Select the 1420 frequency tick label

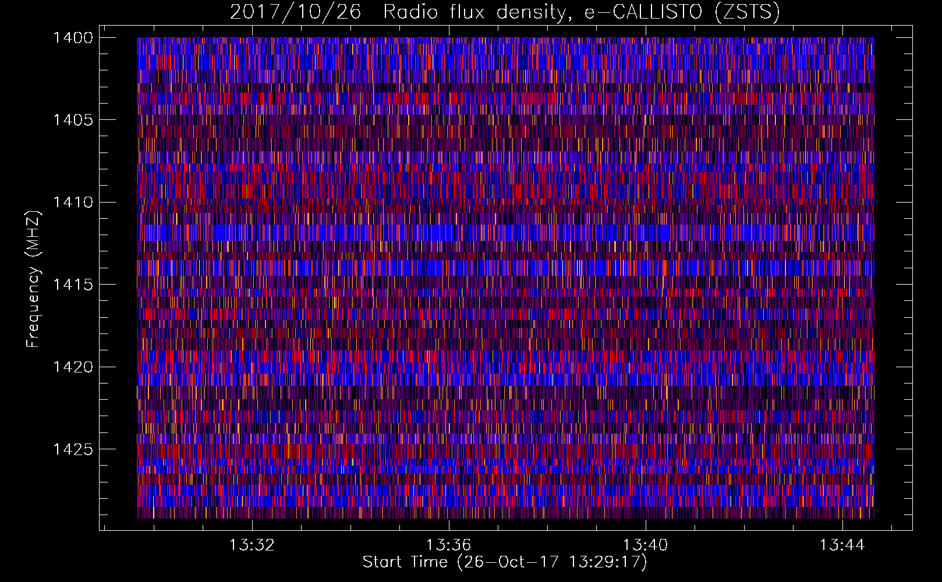click(x=73, y=367)
